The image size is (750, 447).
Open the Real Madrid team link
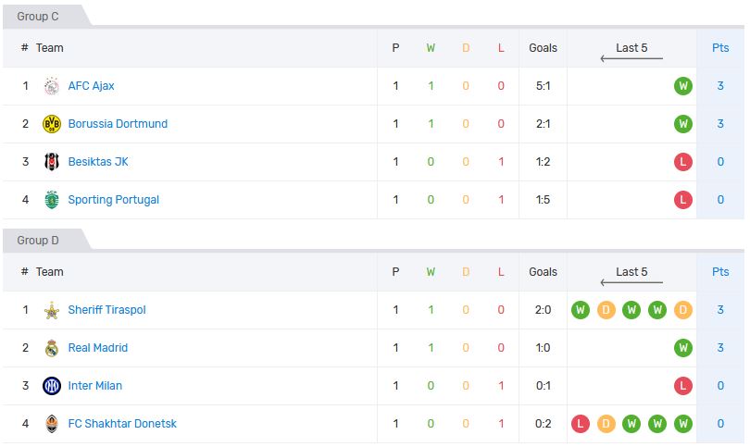[x=98, y=348]
